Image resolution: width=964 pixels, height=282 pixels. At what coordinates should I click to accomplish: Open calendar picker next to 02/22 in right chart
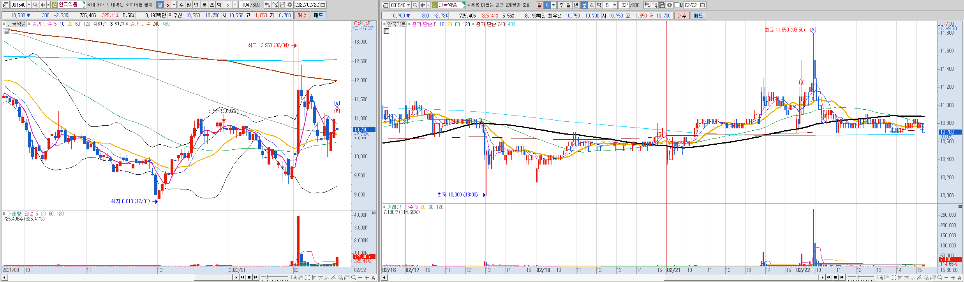pyautogui.click(x=703, y=5)
